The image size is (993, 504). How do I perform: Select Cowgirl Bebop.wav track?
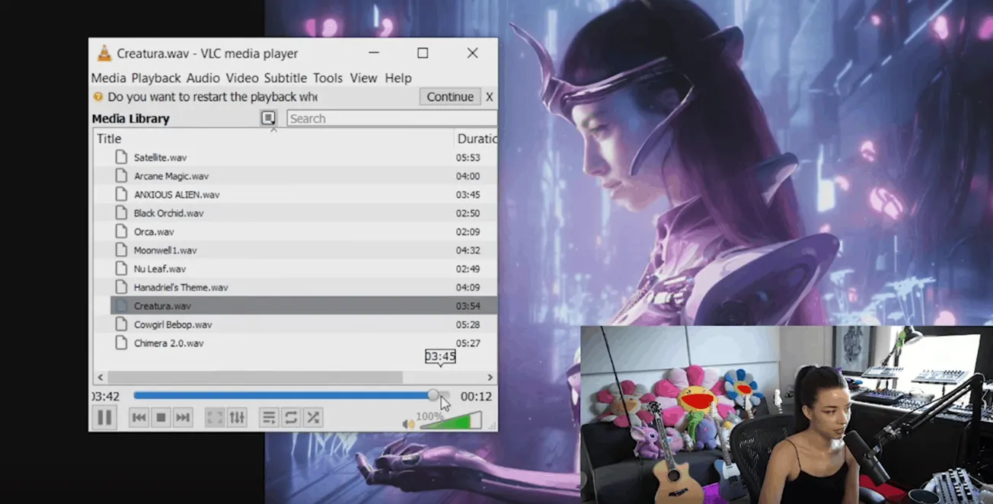point(171,324)
